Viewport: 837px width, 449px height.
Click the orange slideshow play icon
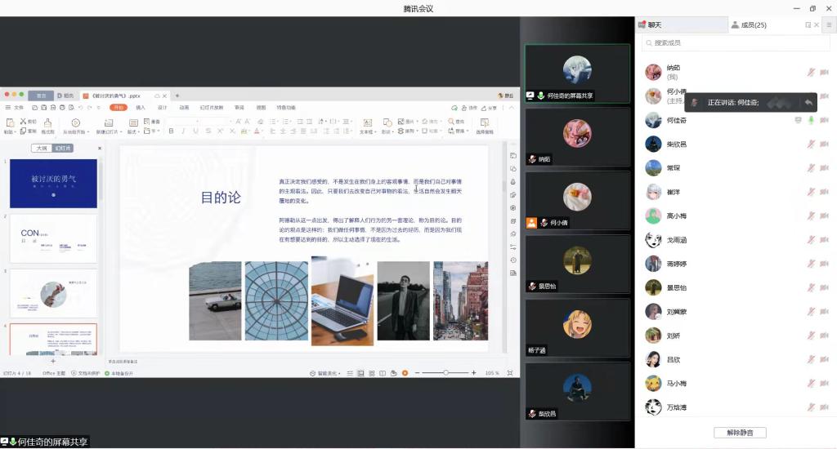405,373
